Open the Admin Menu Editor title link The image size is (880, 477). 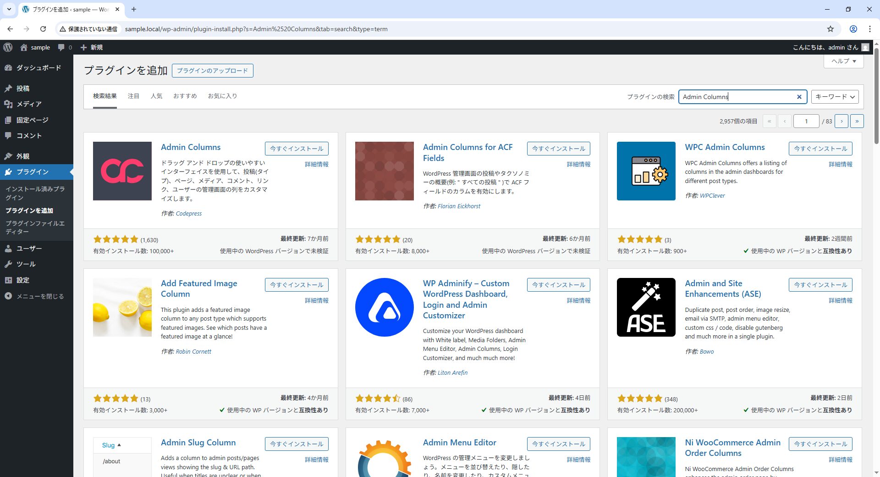coord(460,443)
